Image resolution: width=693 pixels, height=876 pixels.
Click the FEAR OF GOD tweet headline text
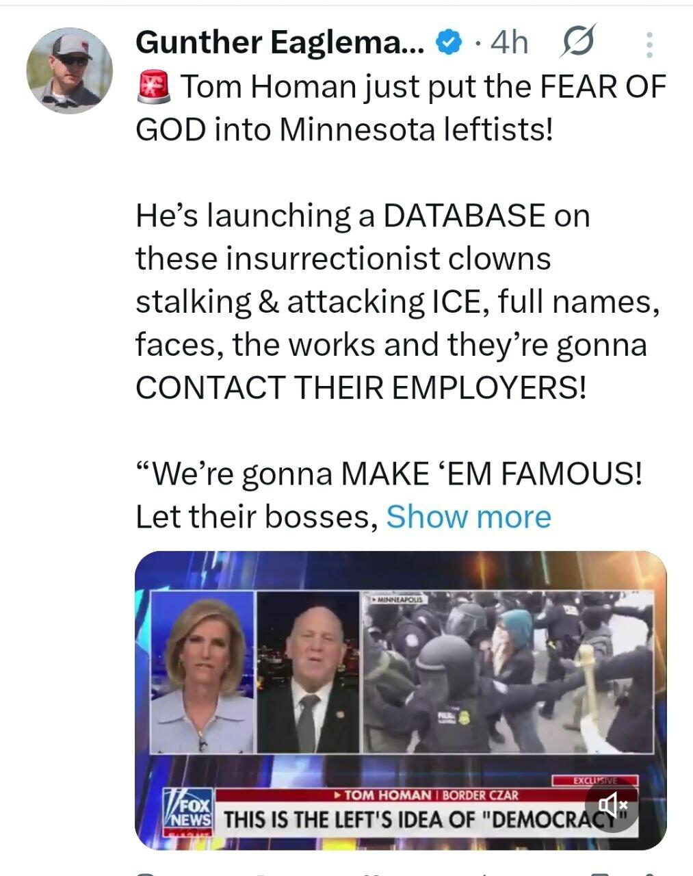[401, 108]
